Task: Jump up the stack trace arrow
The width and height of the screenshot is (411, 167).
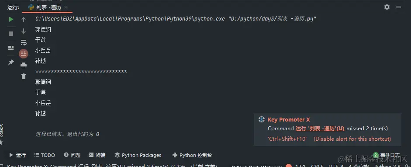Action: pyautogui.click(x=24, y=20)
